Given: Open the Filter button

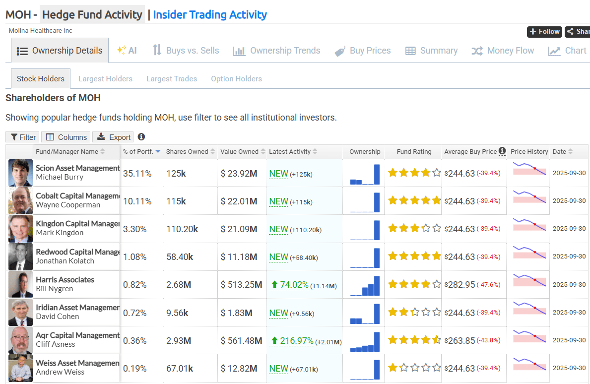Looking at the screenshot, I should pos(22,137).
